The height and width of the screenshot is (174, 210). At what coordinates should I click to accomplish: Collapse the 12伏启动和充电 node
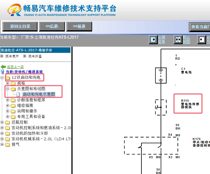pos(2,78)
